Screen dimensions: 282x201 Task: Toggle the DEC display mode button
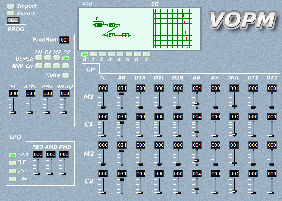pos(13,20)
